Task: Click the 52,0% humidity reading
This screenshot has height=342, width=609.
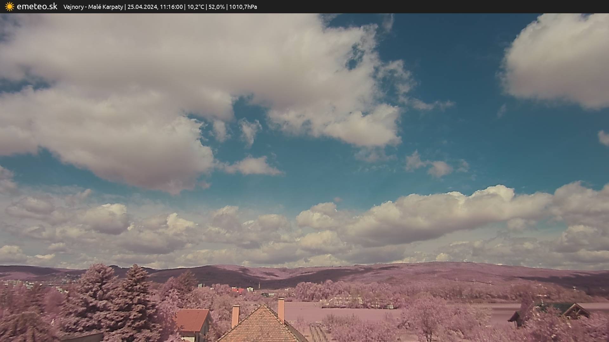Action: pos(216,7)
